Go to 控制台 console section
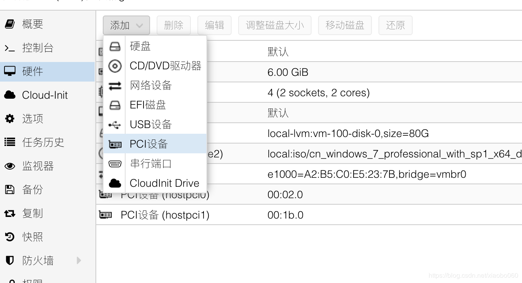This screenshot has height=283, width=522. pyautogui.click(x=38, y=48)
